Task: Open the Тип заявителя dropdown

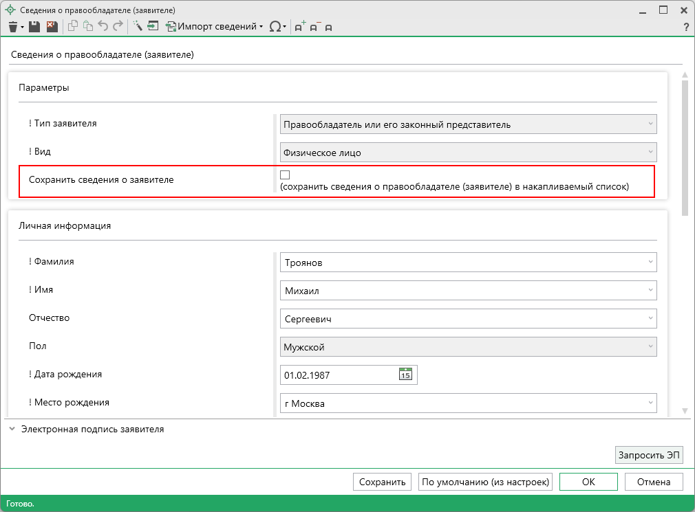Action: [x=468, y=124]
